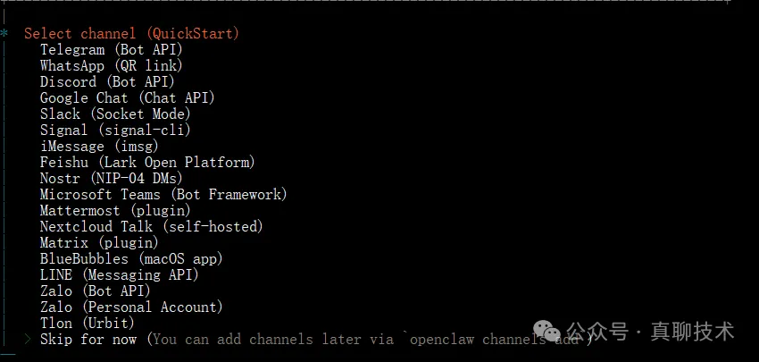Pick Zalo (Bot API) option
Viewport: 759px width, 362px height.
pyautogui.click(x=96, y=291)
